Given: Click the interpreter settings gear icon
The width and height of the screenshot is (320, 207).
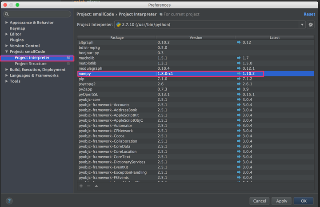Looking at the screenshot, I should coord(311,25).
